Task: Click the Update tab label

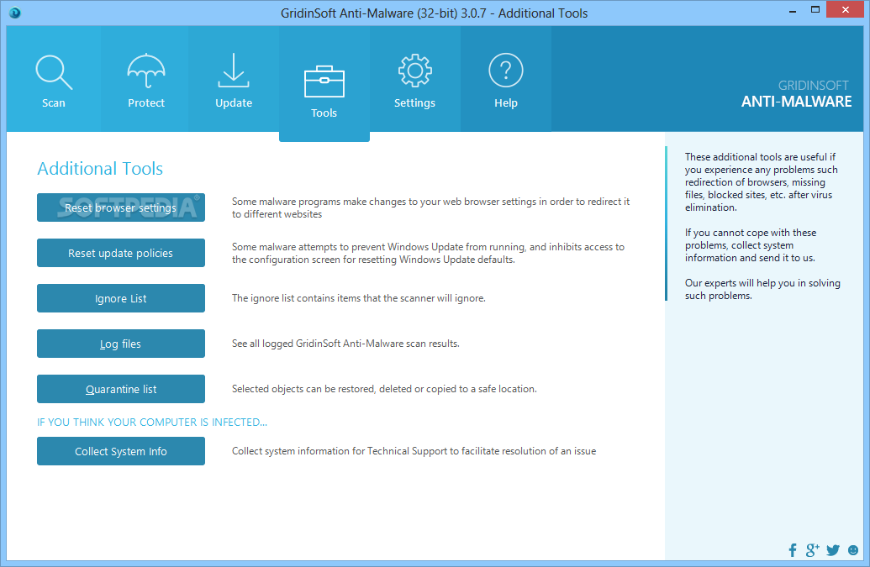Action: 234,103
